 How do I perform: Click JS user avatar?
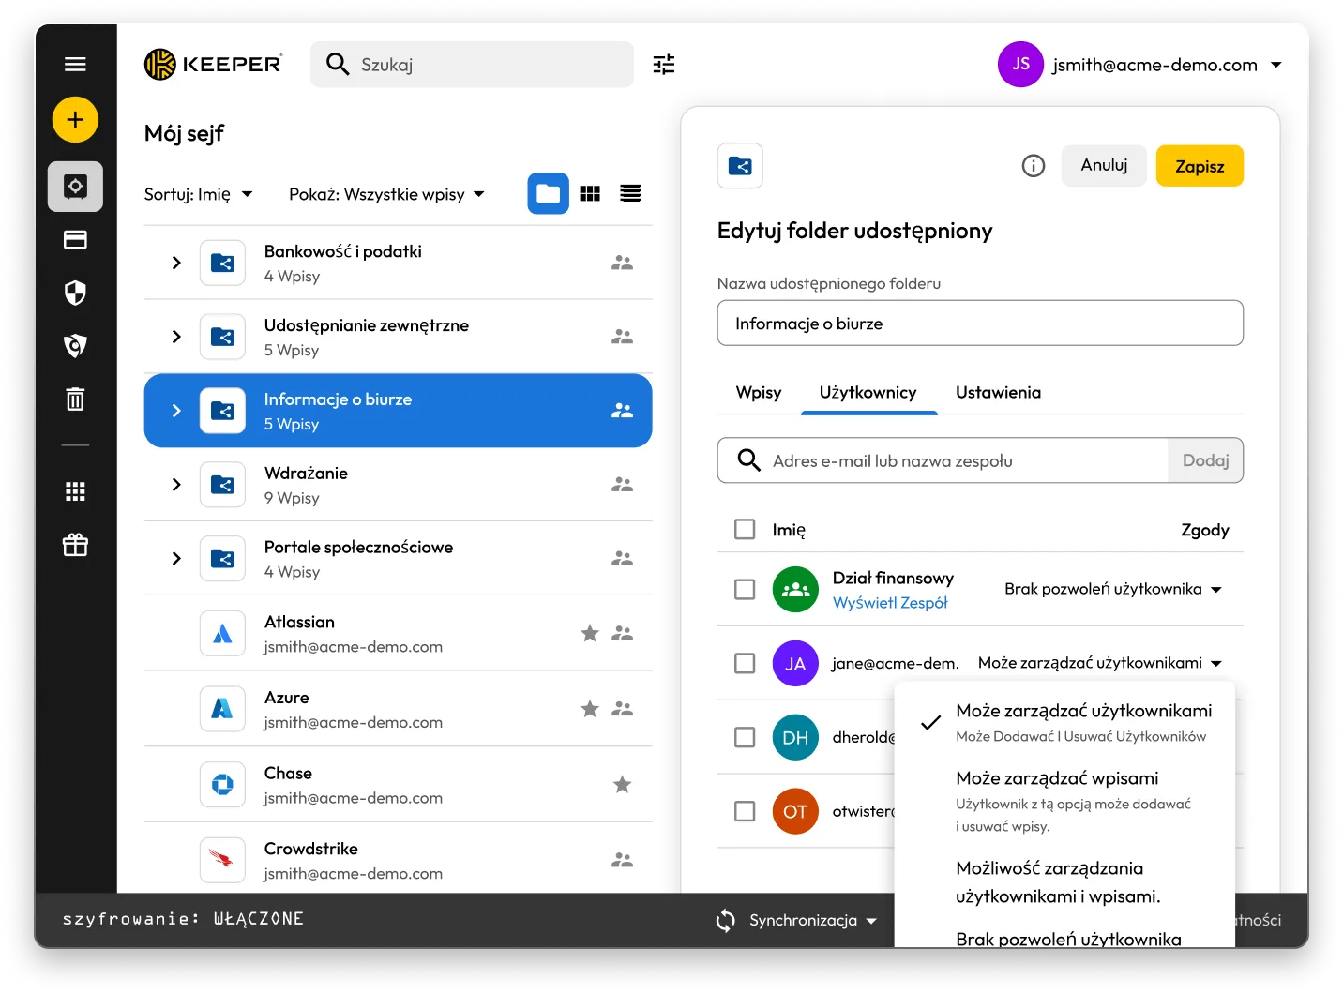tap(1020, 64)
